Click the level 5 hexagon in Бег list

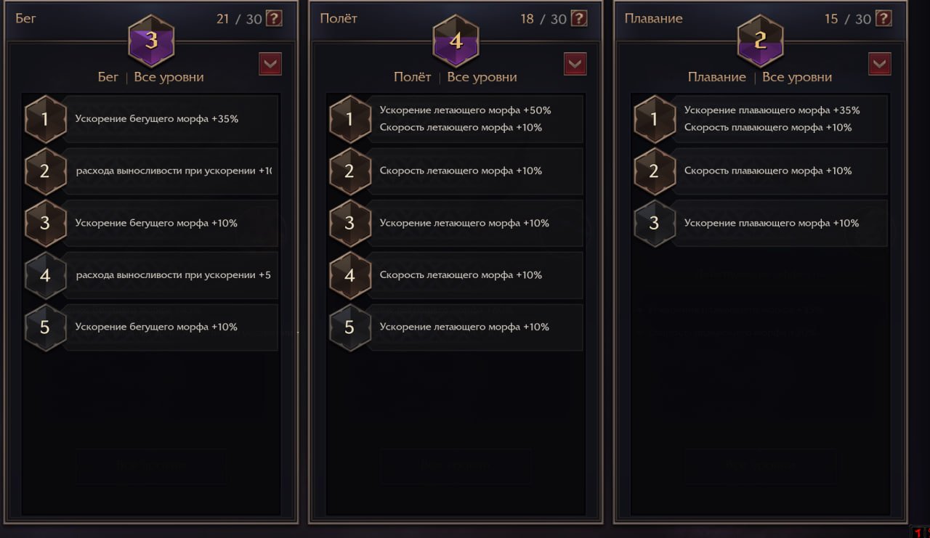(x=45, y=327)
